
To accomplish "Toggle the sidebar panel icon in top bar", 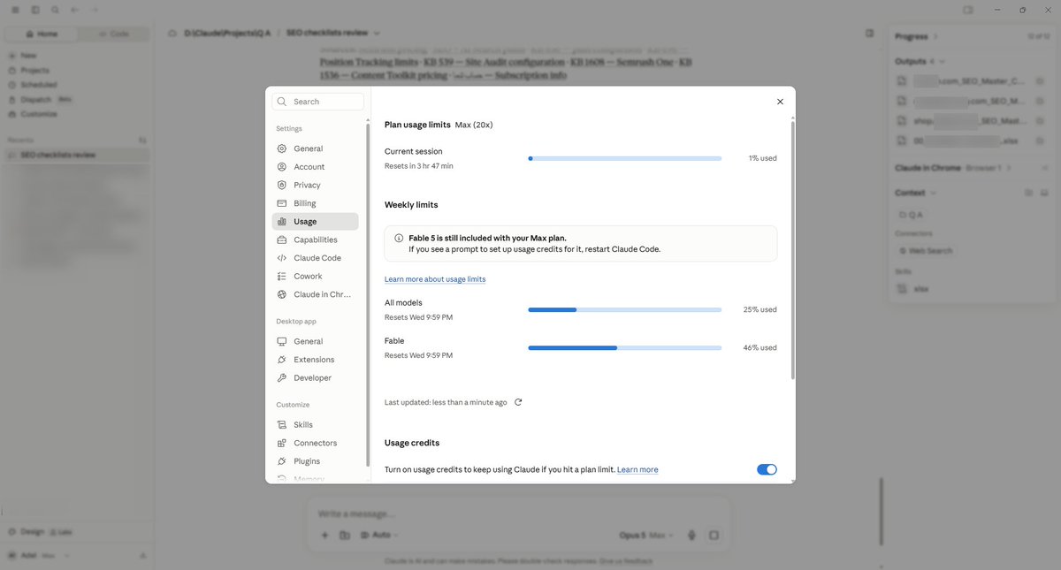I will click(35, 10).
